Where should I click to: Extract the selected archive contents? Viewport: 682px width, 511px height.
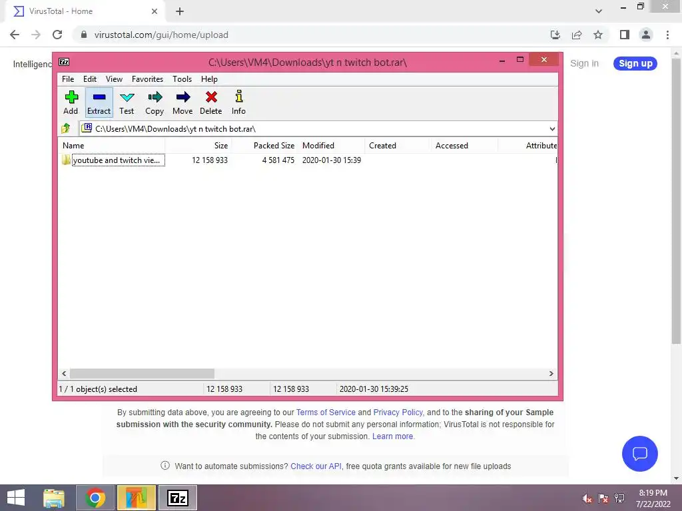click(x=99, y=102)
